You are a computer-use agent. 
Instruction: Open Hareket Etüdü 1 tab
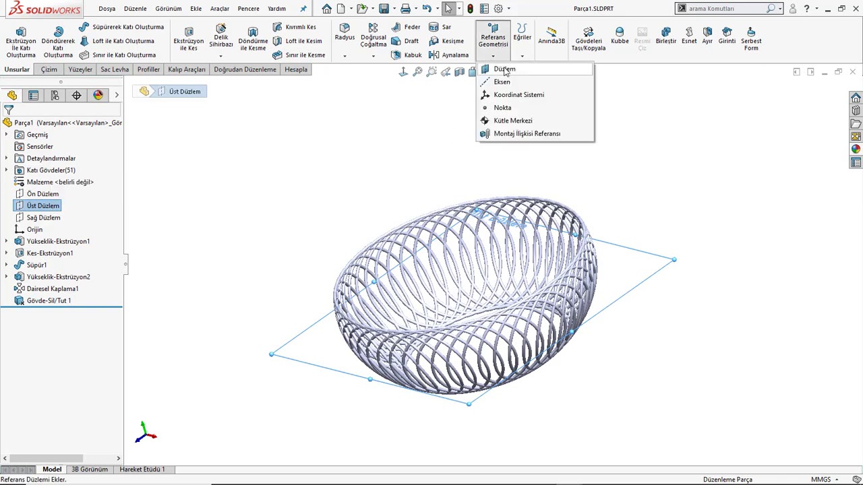pos(142,469)
